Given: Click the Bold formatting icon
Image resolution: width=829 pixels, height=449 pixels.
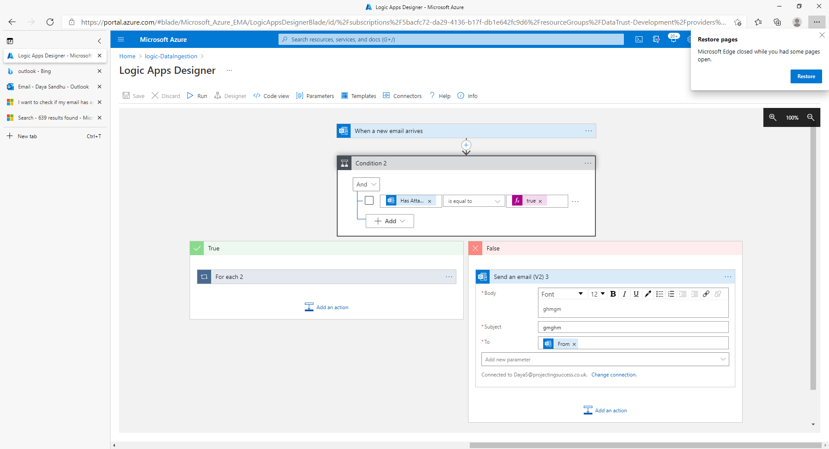Looking at the screenshot, I should (x=613, y=294).
